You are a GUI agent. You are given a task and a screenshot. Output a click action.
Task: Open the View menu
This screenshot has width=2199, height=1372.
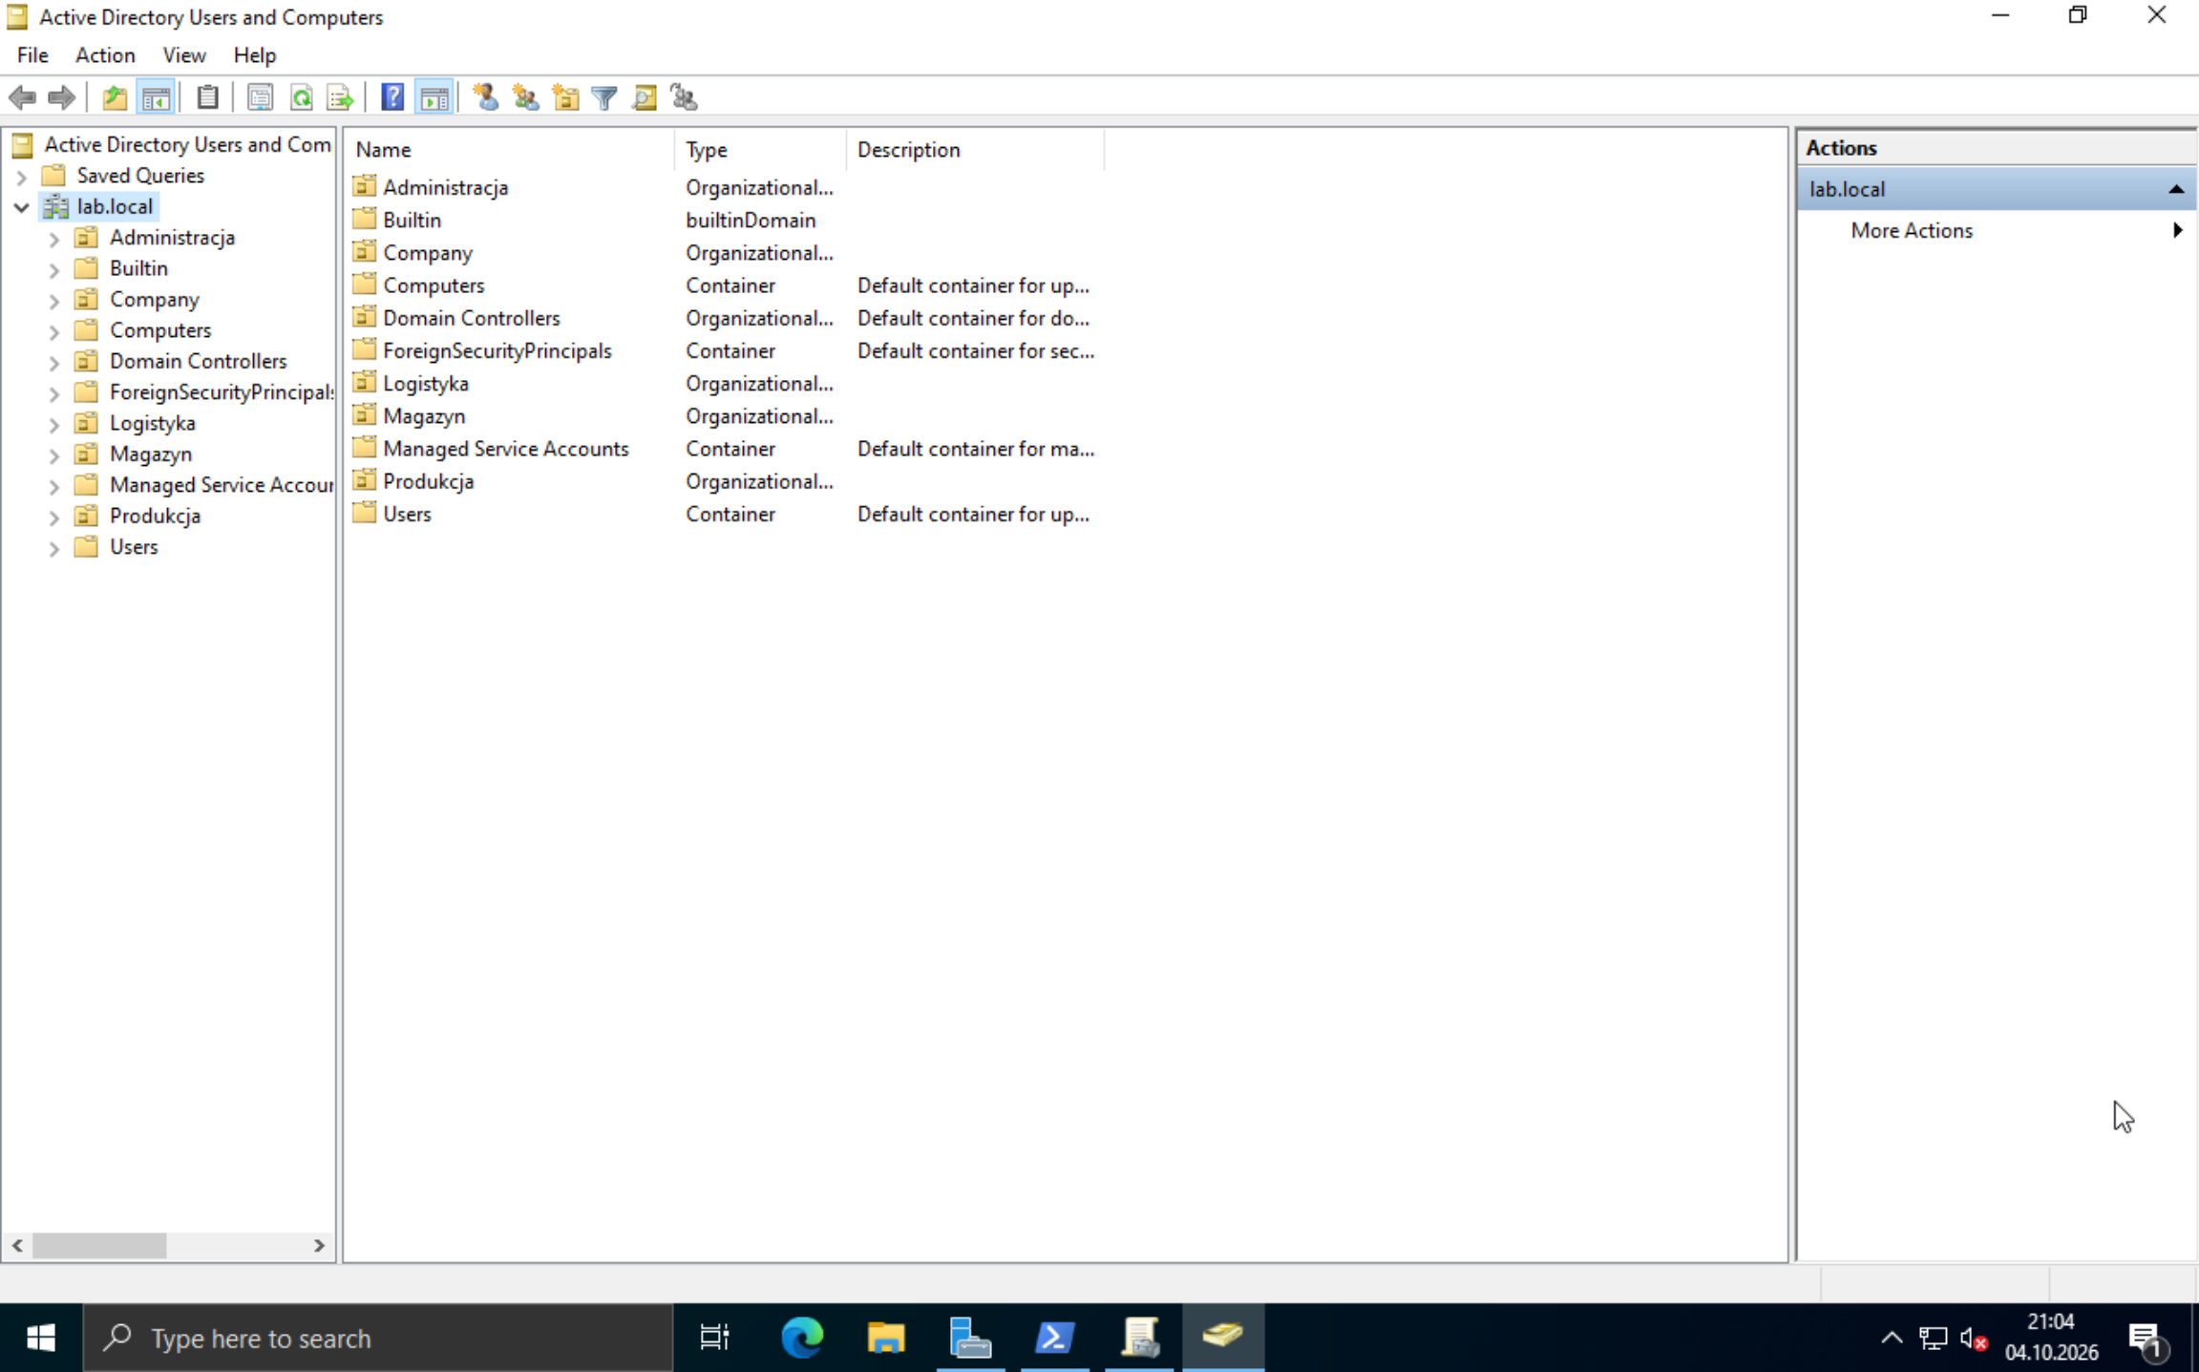click(183, 55)
